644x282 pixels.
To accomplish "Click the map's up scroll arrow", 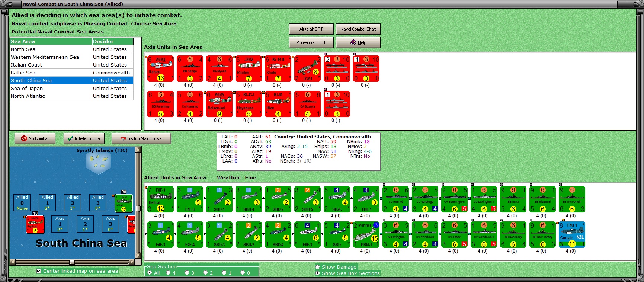I will point(138,150).
